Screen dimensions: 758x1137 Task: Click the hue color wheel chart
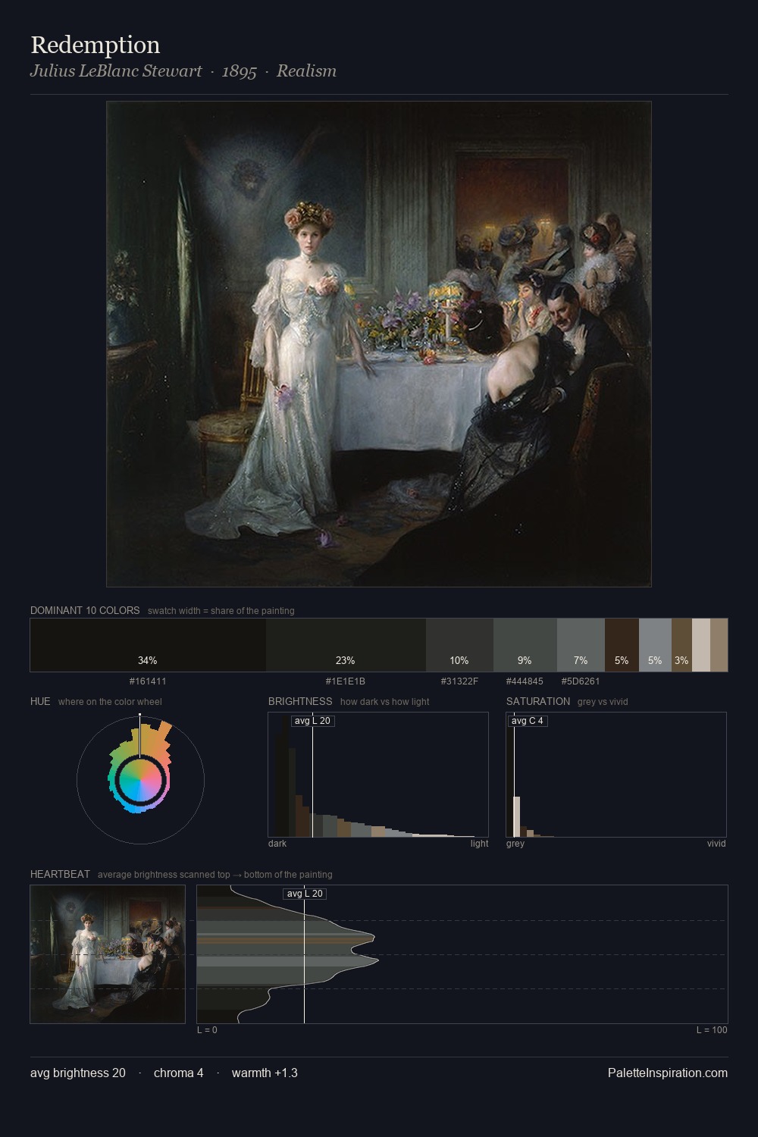(140, 780)
